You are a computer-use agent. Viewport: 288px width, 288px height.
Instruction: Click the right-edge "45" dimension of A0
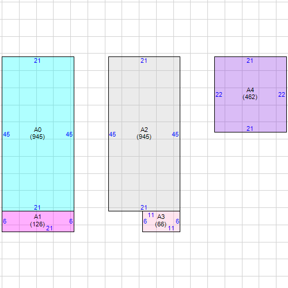coord(69,134)
